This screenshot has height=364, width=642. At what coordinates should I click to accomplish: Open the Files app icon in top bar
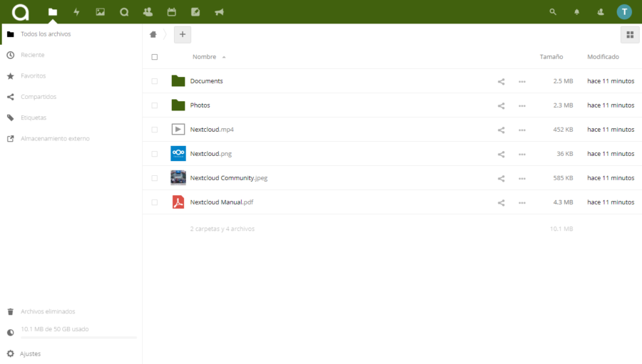(52, 12)
